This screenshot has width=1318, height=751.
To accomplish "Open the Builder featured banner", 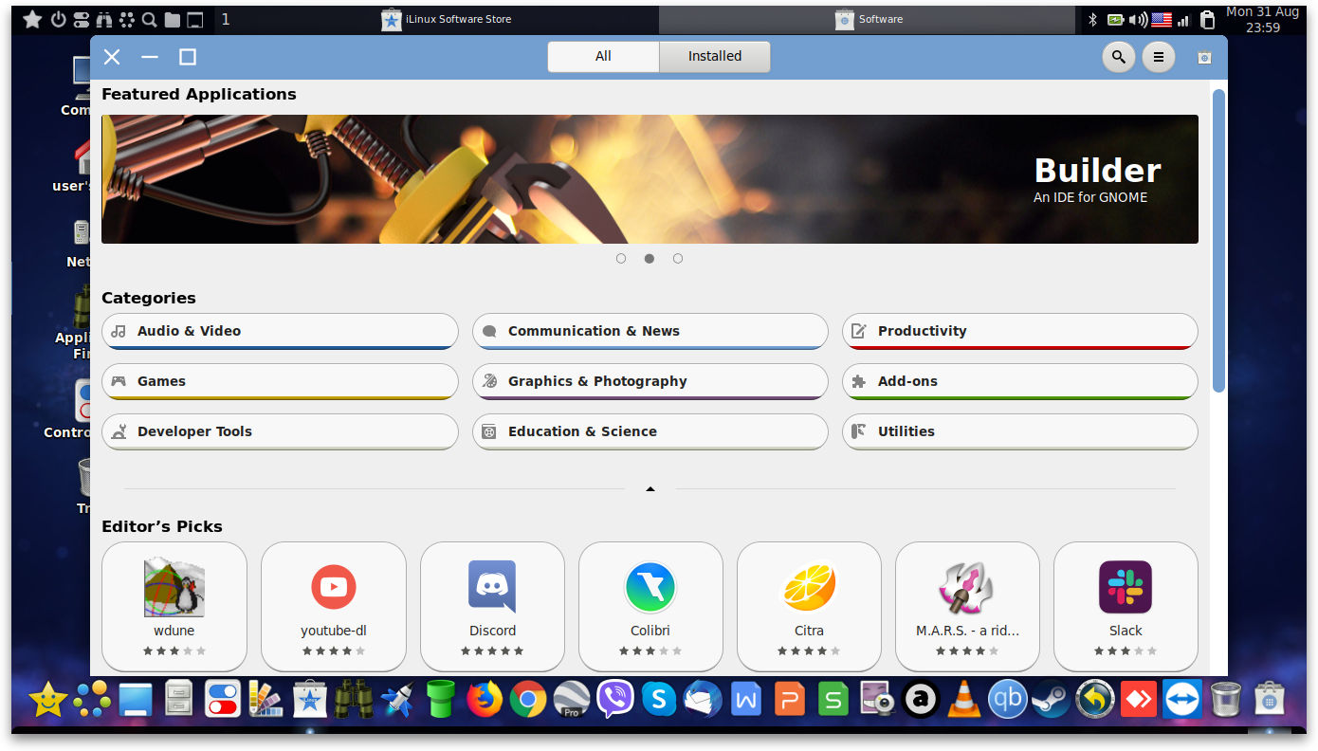I will pos(650,179).
